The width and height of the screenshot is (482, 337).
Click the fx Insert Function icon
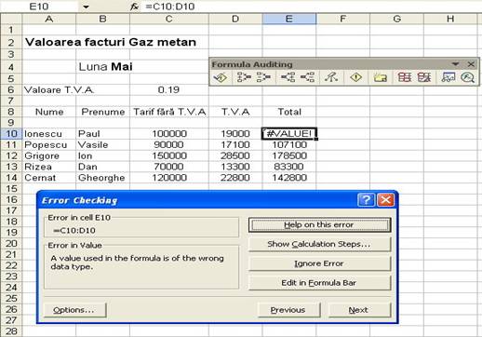(134, 7)
